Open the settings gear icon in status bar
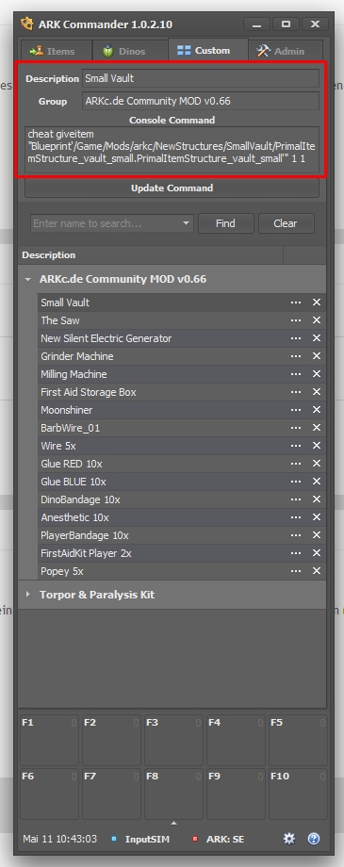This screenshot has width=344, height=867. tap(289, 839)
